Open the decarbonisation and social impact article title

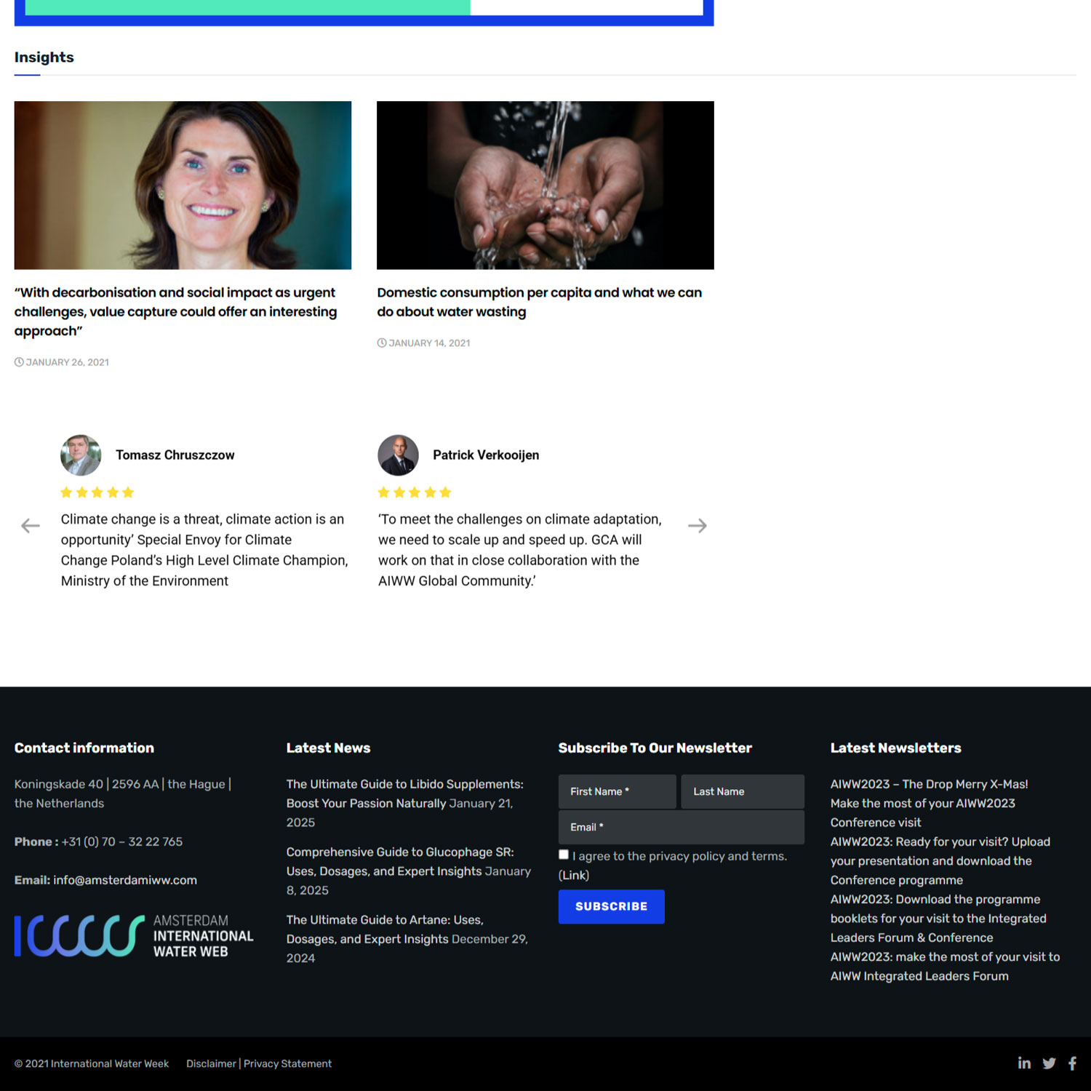tap(175, 311)
